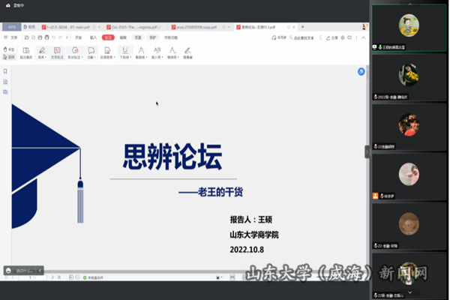450x300 pixels.
Task: Open the page thumbnails panel in left sidebar
Action: pyautogui.click(x=5, y=82)
